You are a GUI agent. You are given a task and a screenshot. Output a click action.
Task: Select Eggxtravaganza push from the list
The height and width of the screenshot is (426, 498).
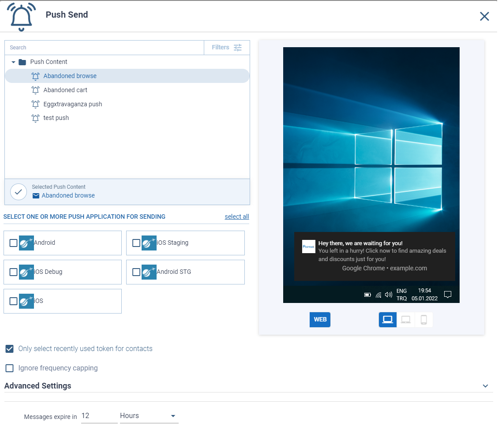[x=72, y=104]
